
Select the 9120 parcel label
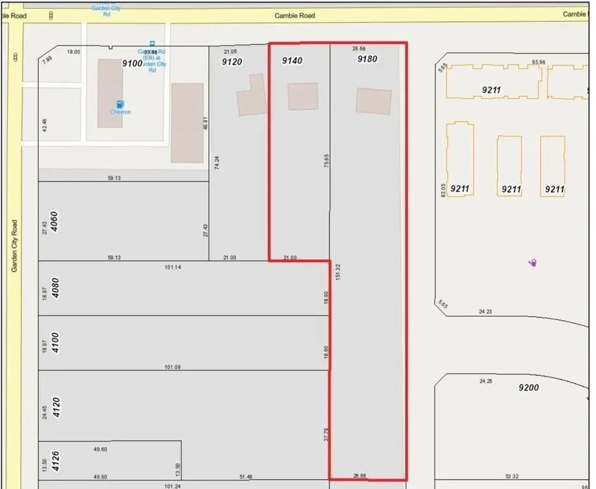coord(232,62)
